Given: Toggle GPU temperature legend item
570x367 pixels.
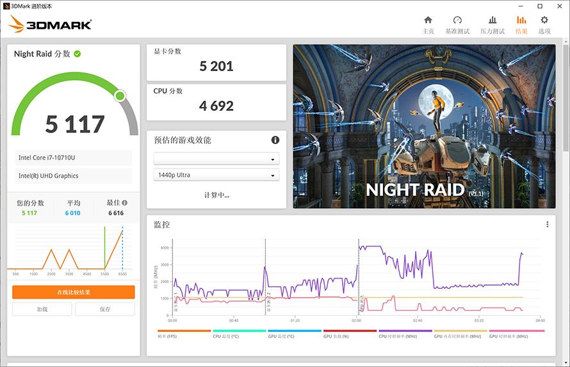Looking at the screenshot, I should [295, 334].
